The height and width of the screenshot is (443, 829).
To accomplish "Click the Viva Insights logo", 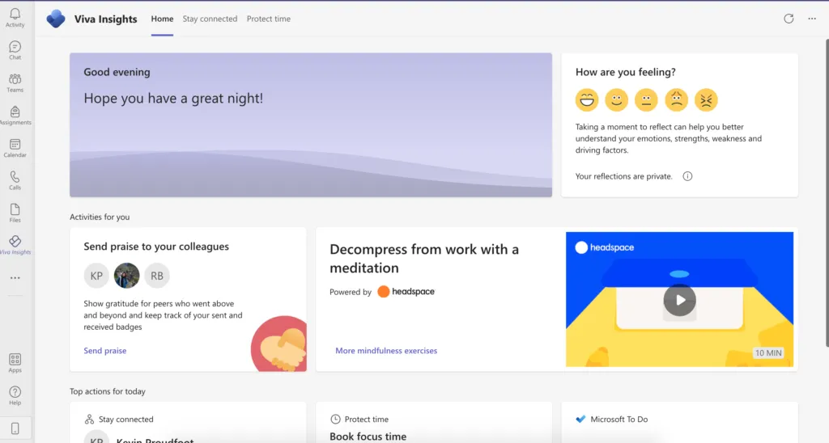I will [x=56, y=19].
